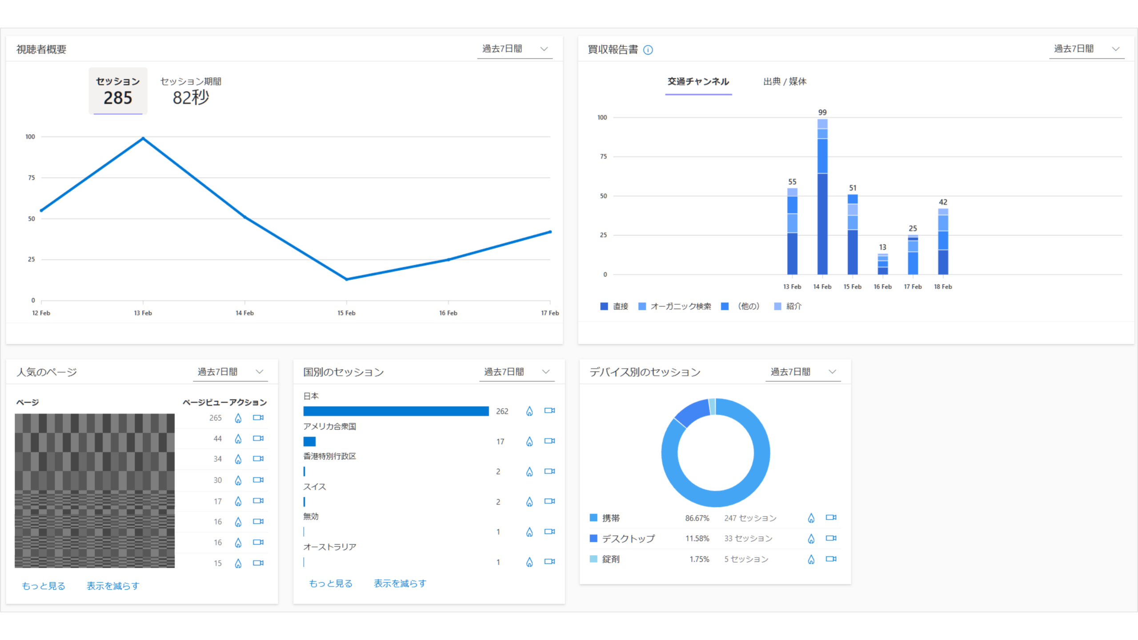
Task: Open the heatmap icon for スイス sessions
Action: point(529,502)
